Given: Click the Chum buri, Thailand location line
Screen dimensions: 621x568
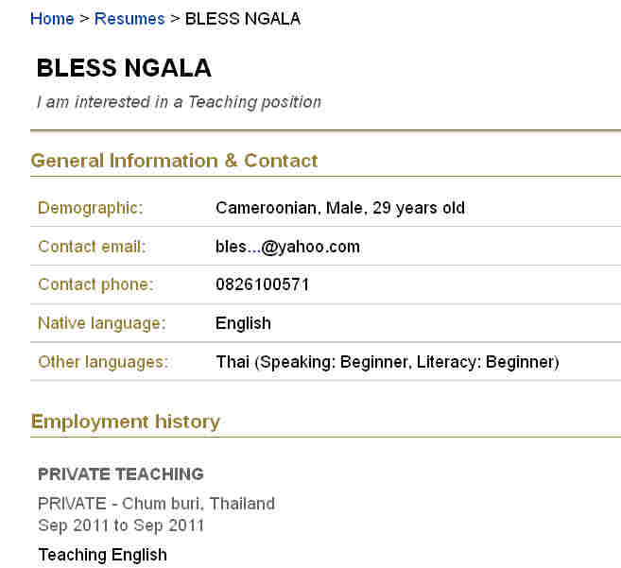Looking at the screenshot, I should click(156, 503).
